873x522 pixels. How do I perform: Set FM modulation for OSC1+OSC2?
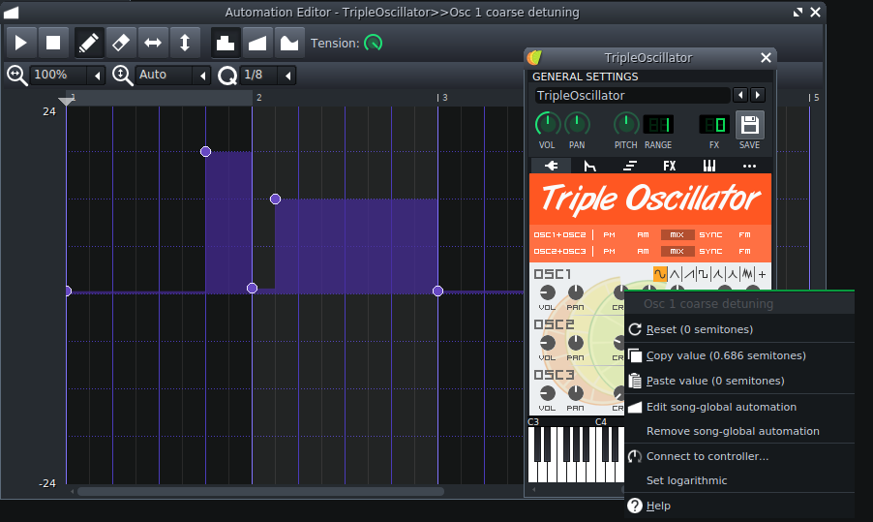pos(744,234)
